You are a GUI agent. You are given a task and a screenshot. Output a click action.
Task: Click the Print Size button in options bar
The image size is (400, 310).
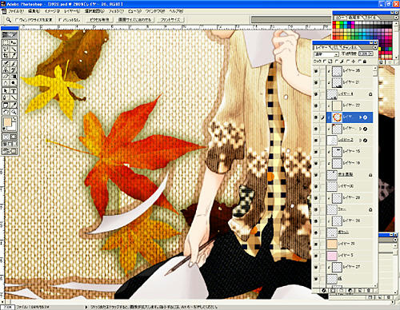[170, 20]
